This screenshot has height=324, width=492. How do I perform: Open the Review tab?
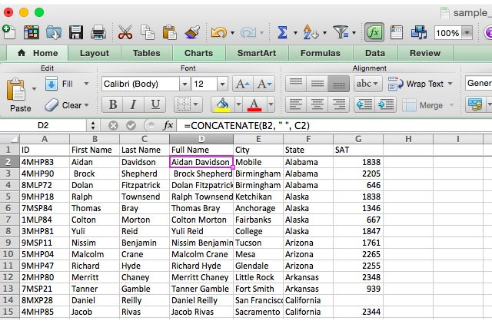[x=425, y=53]
